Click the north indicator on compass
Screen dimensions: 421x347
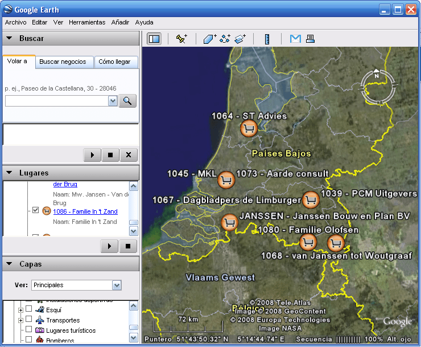point(377,74)
